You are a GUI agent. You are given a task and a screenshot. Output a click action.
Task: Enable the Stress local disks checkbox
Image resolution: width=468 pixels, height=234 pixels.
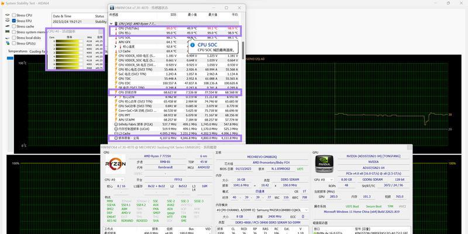[x=13, y=37]
